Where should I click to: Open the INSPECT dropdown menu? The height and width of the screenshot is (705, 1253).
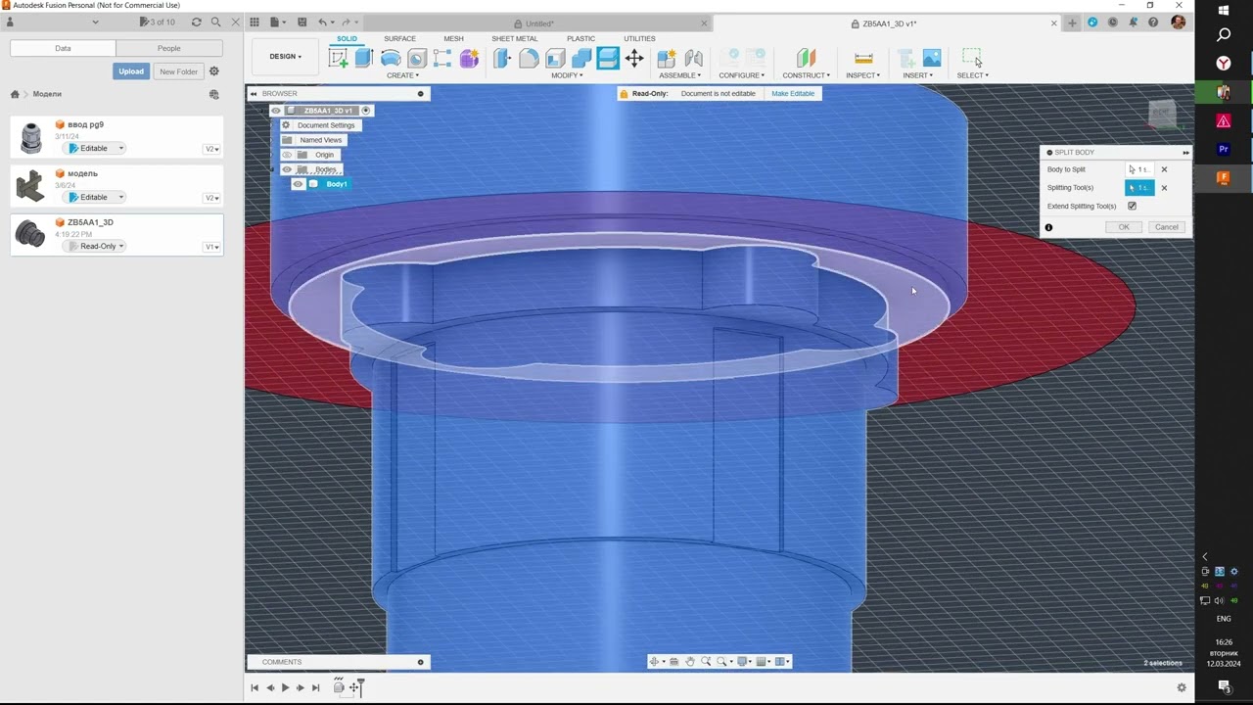pyautogui.click(x=863, y=75)
